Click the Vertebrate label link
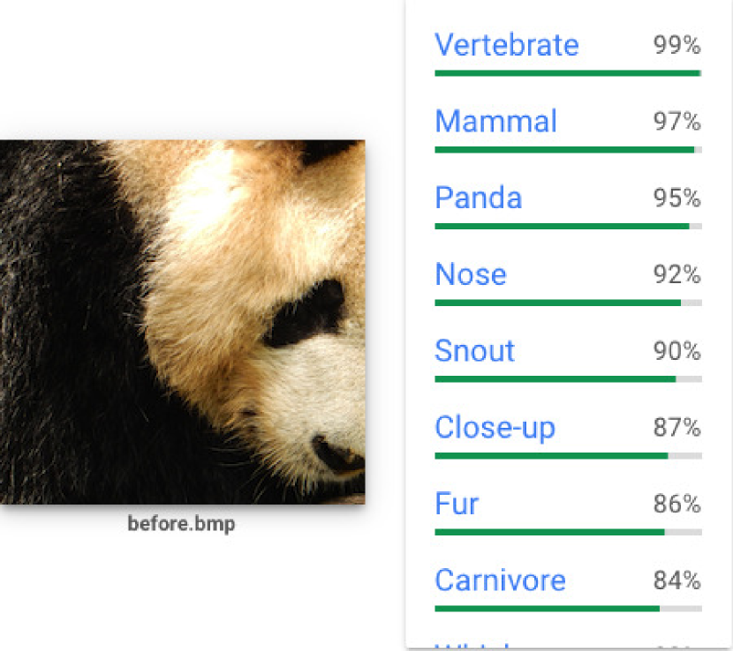Viewport: 733px width, 651px height. tap(507, 45)
